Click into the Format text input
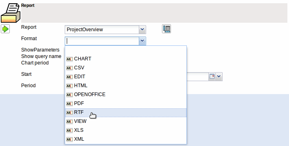289x146 pixels. click(x=102, y=41)
